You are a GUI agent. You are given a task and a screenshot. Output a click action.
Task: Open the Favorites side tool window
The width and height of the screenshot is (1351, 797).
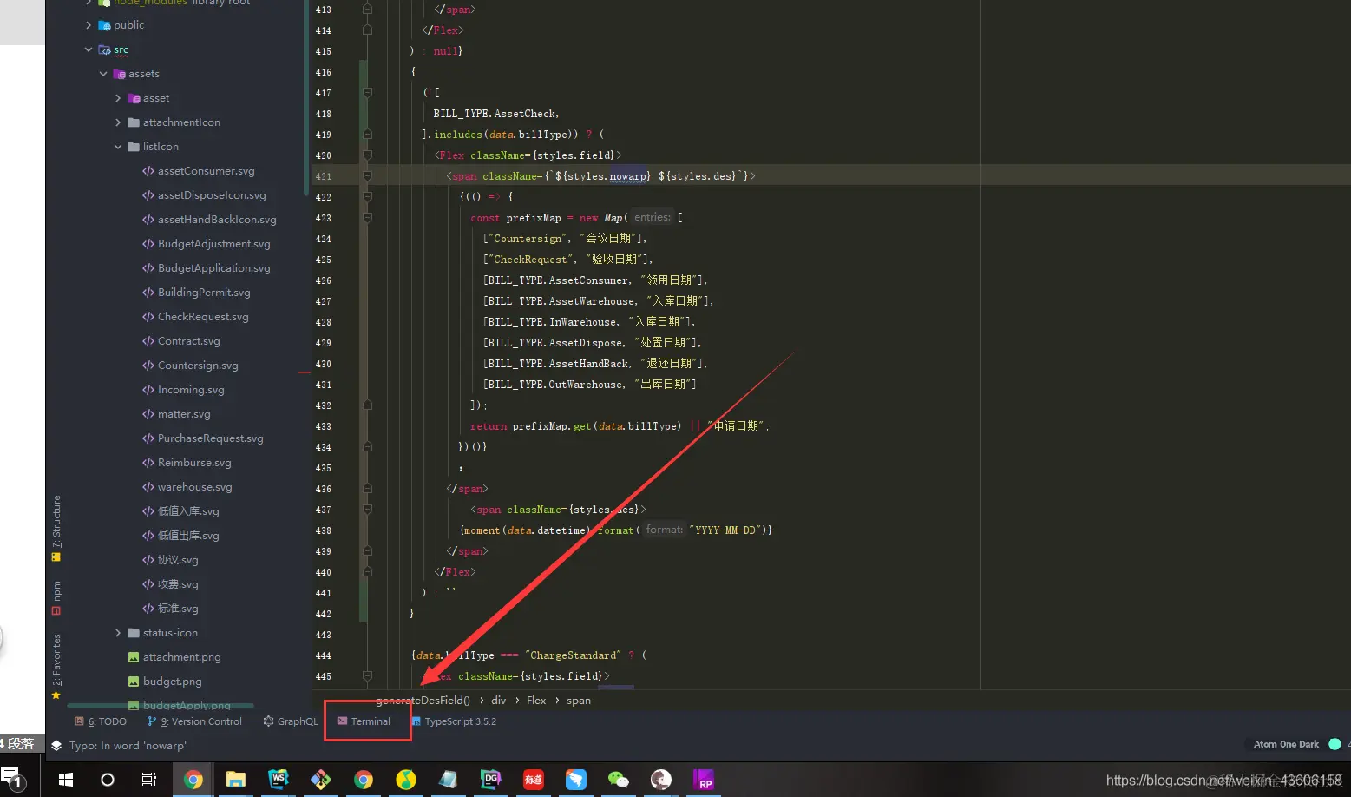(56, 667)
